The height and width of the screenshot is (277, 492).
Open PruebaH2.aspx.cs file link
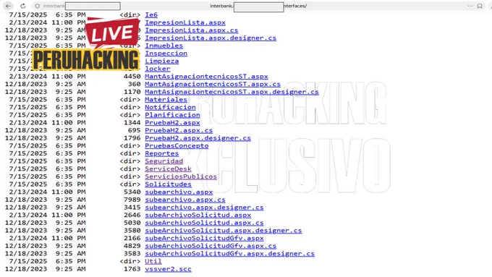pos(179,130)
